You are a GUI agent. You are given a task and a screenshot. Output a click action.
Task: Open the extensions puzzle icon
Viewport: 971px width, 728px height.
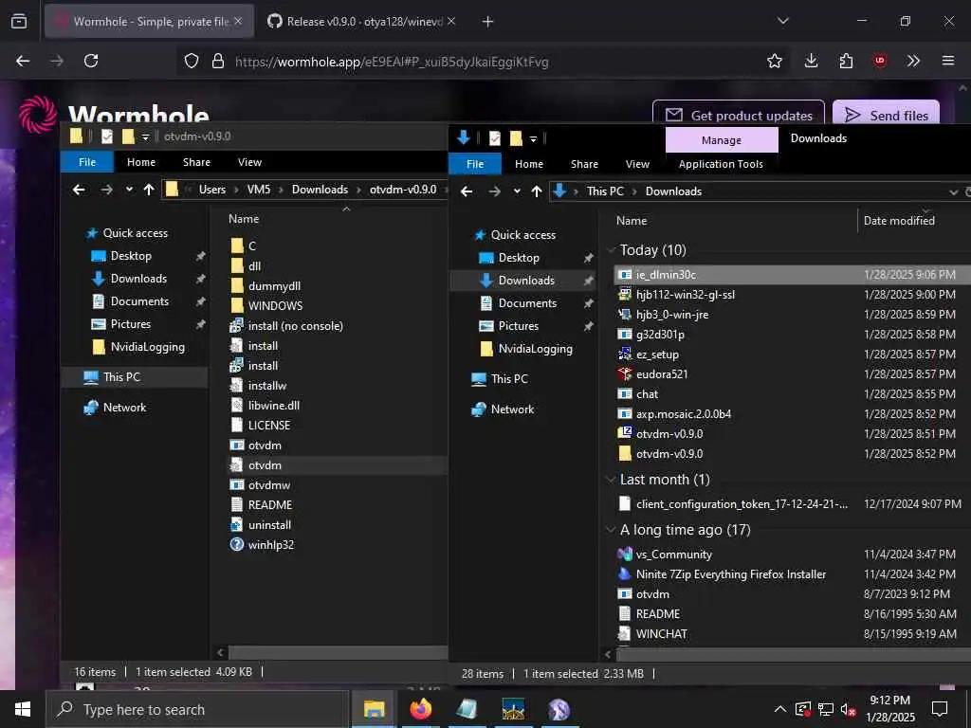(x=846, y=61)
